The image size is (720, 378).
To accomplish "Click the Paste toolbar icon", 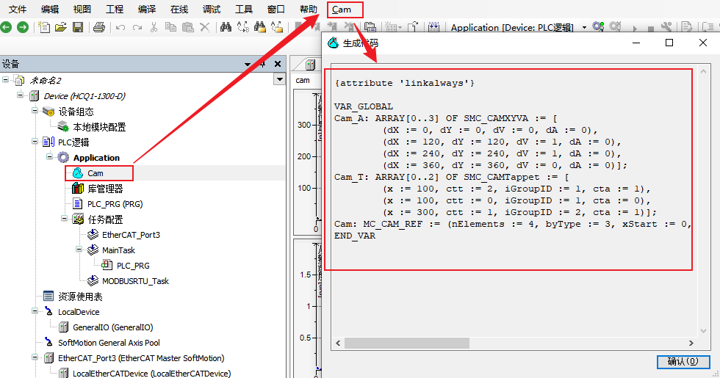I will (x=187, y=28).
